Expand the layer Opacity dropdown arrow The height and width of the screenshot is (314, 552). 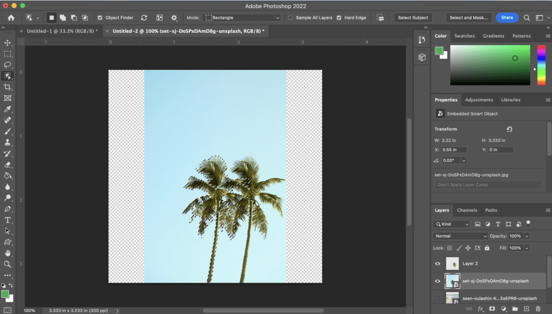pyautogui.click(x=527, y=236)
